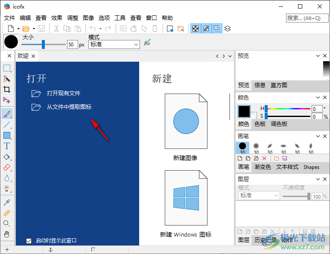Viewport: 330px width, 254px height.
Task: Open the 预览 panel options chevron
Action: pos(318,56)
